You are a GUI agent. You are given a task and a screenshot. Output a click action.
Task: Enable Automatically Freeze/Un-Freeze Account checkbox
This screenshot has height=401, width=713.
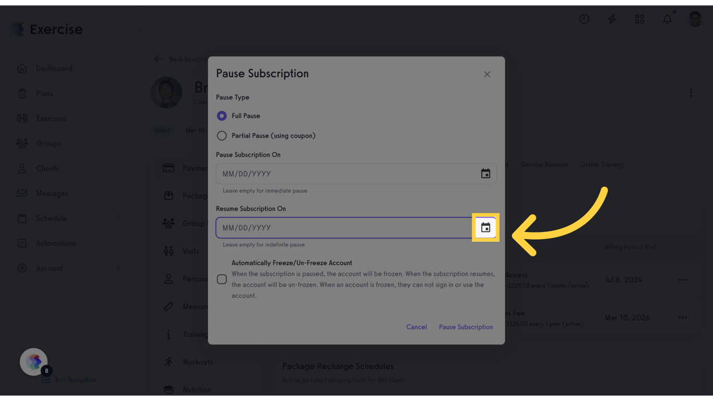222,279
